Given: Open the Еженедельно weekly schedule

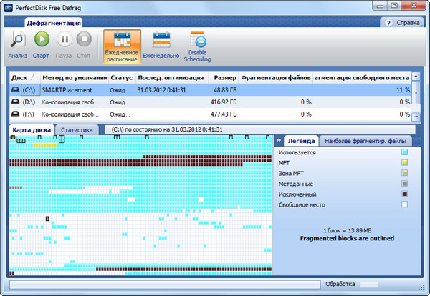Looking at the screenshot, I should tap(161, 44).
